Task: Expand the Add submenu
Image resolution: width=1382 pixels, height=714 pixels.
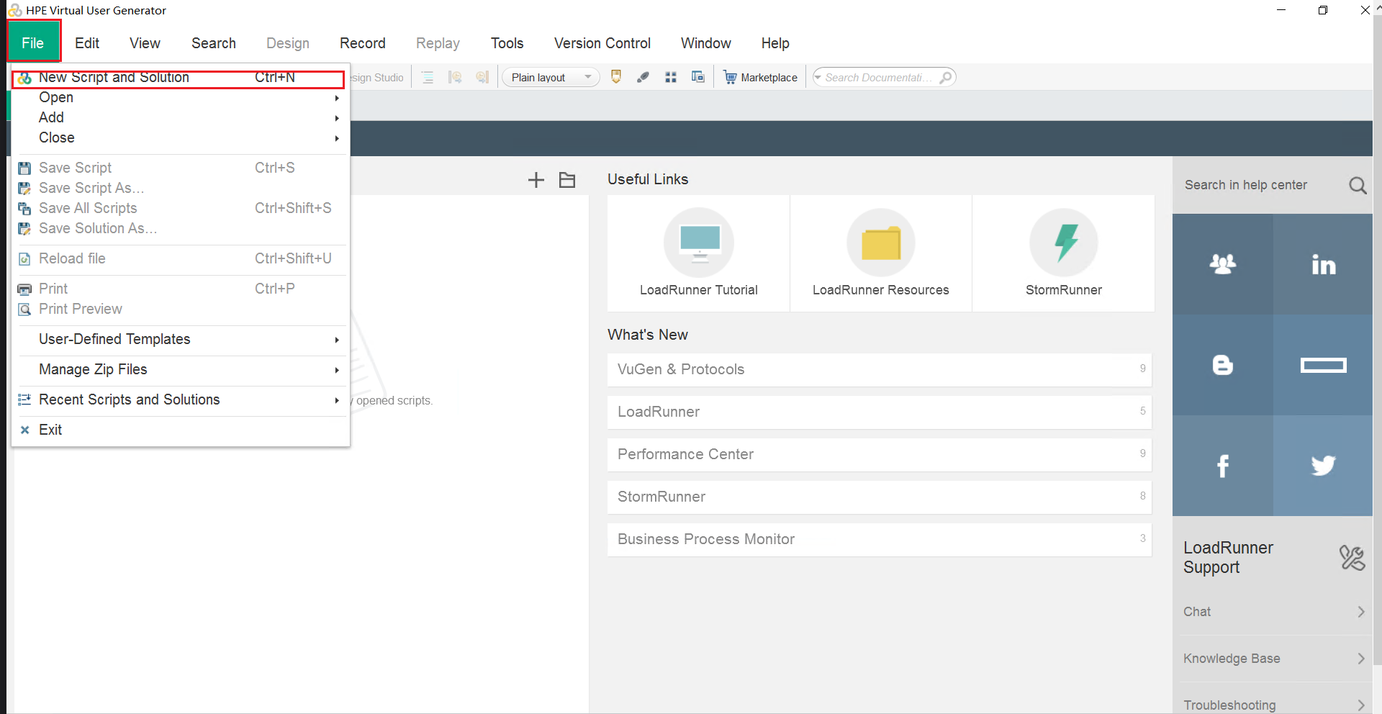Action: pyautogui.click(x=180, y=117)
